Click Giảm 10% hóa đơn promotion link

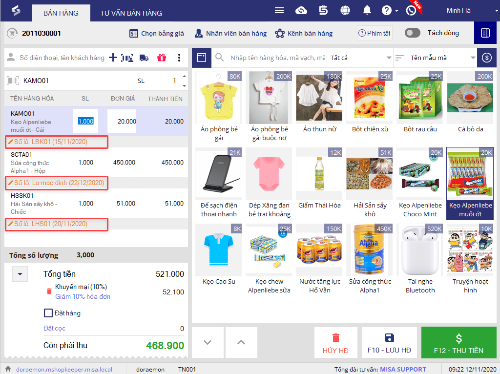coord(83,296)
